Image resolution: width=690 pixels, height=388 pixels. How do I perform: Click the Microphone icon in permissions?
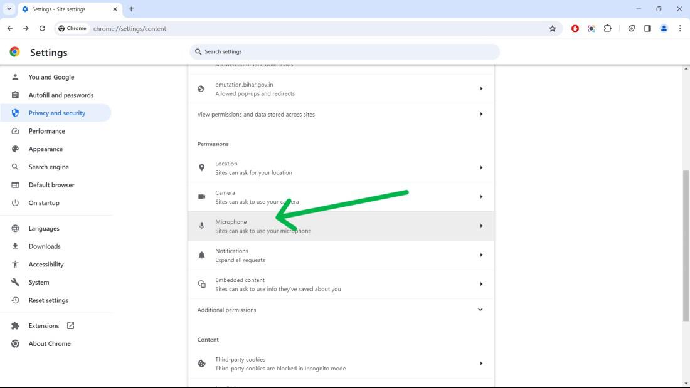(x=201, y=226)
